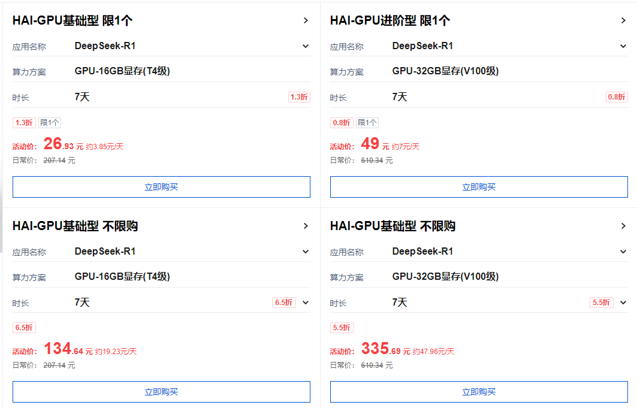
Task: Open DeepSeek-R1 dropdown on 进阶型 card
Action: [623, 46]
